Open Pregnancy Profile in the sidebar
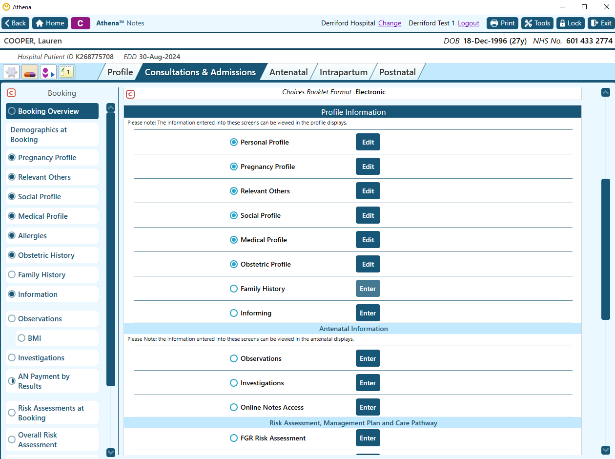 point(52,158)
